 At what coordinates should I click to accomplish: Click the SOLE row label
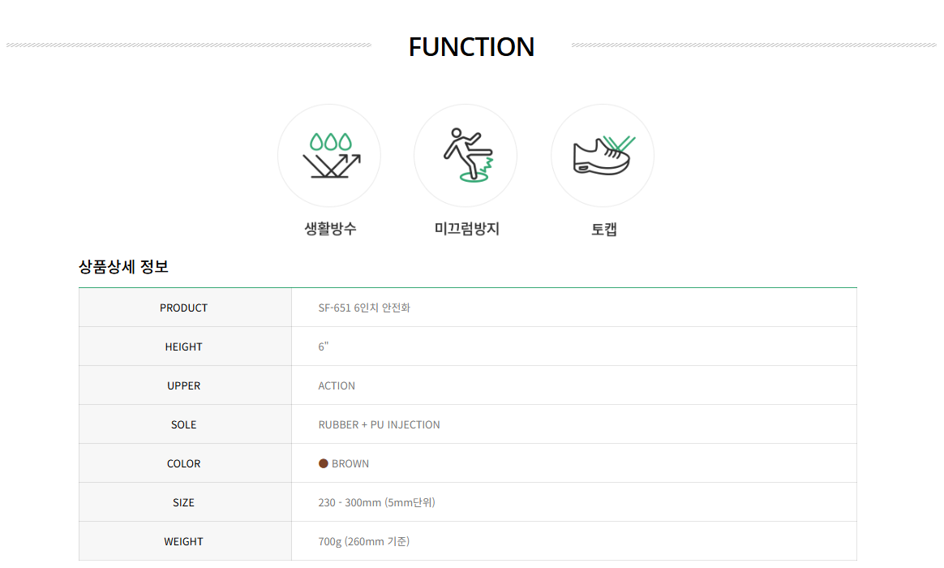tap(183, 425)
